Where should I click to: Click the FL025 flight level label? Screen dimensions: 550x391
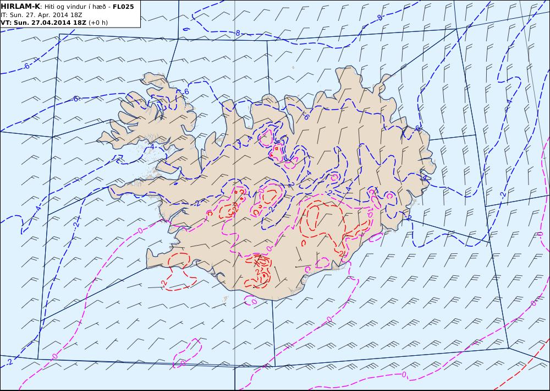tap(123, 7)
